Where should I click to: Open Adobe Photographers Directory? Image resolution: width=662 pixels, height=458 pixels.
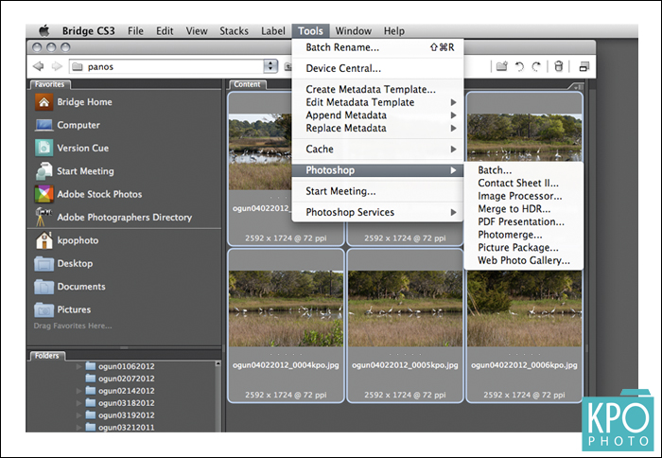(x=113, y=217)
